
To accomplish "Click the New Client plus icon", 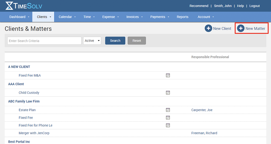I will pos(208,28).
